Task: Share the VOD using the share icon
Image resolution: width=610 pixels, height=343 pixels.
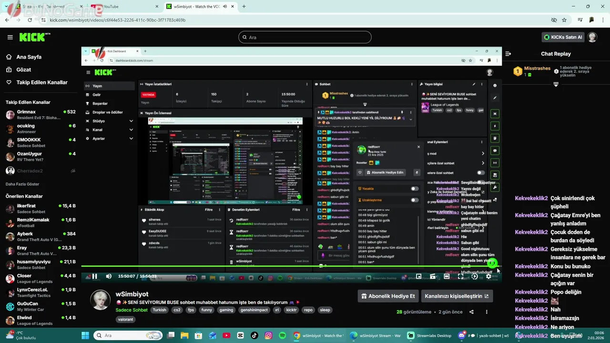Action: click(471, 312)
